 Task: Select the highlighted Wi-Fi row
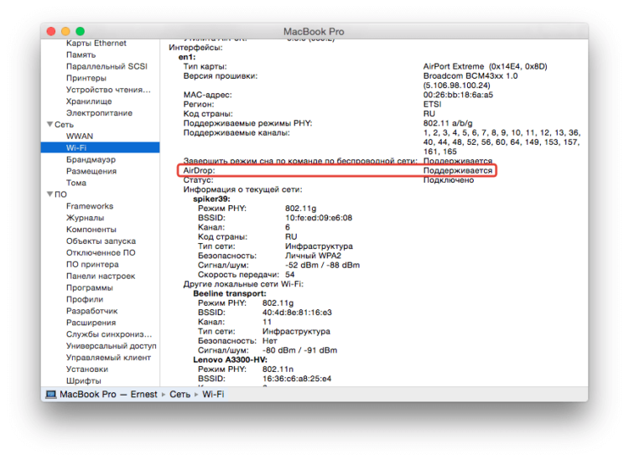click(101, 147)
